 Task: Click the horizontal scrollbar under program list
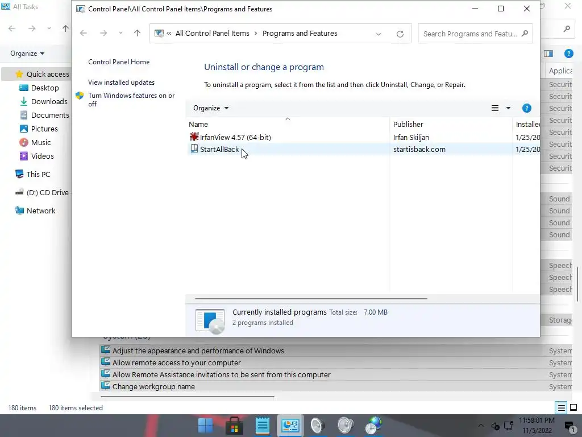[x=311, y=298]
